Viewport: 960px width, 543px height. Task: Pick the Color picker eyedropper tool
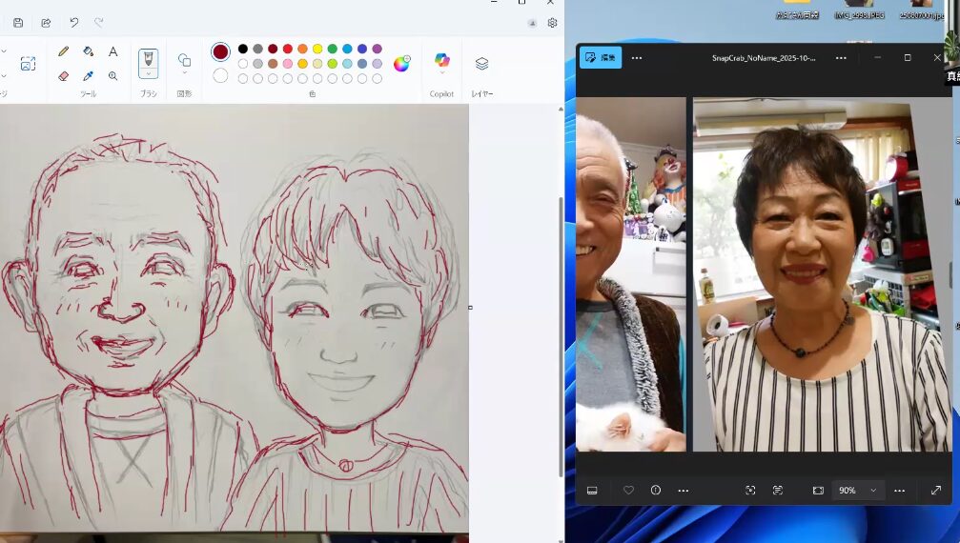[89, 76]
